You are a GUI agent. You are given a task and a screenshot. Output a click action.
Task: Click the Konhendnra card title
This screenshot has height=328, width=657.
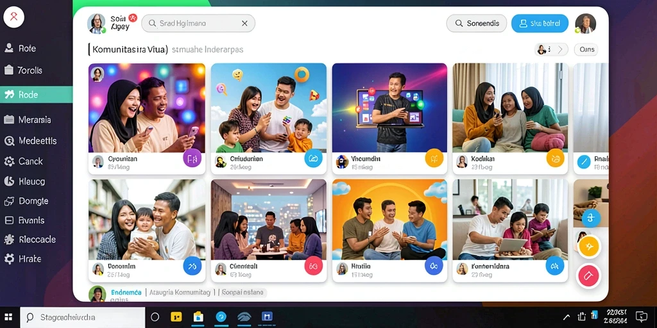tap(490, 266)
